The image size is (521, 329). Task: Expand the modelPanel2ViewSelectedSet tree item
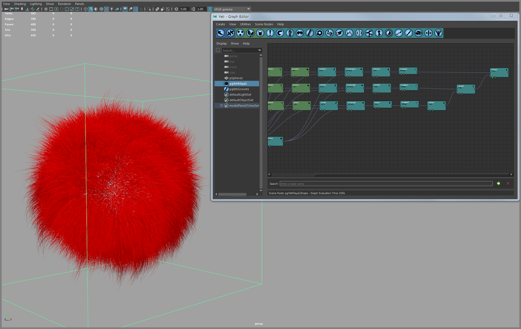click(x=221, y=106)
